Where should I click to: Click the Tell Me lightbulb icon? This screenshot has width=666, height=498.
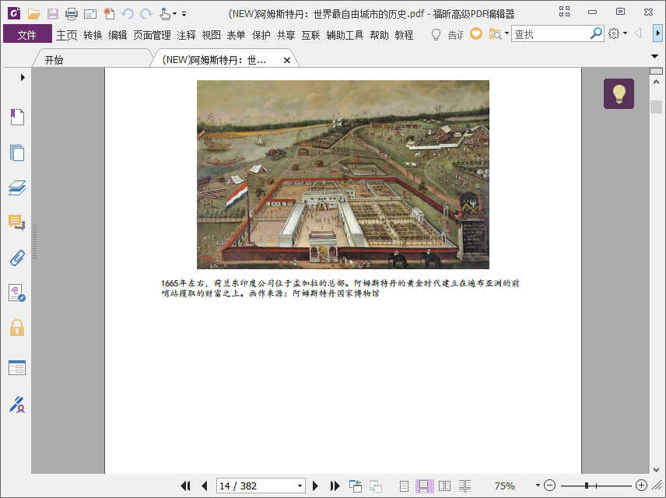pyautogui.click(x=436, y=34)
